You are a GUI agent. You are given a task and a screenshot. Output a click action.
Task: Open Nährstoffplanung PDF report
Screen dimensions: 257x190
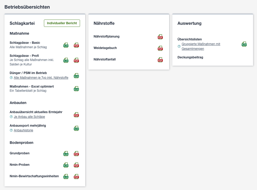click(x=160, y=37)
